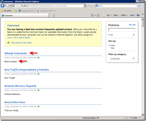Open the Safety menu

click(x=124, y=15)
